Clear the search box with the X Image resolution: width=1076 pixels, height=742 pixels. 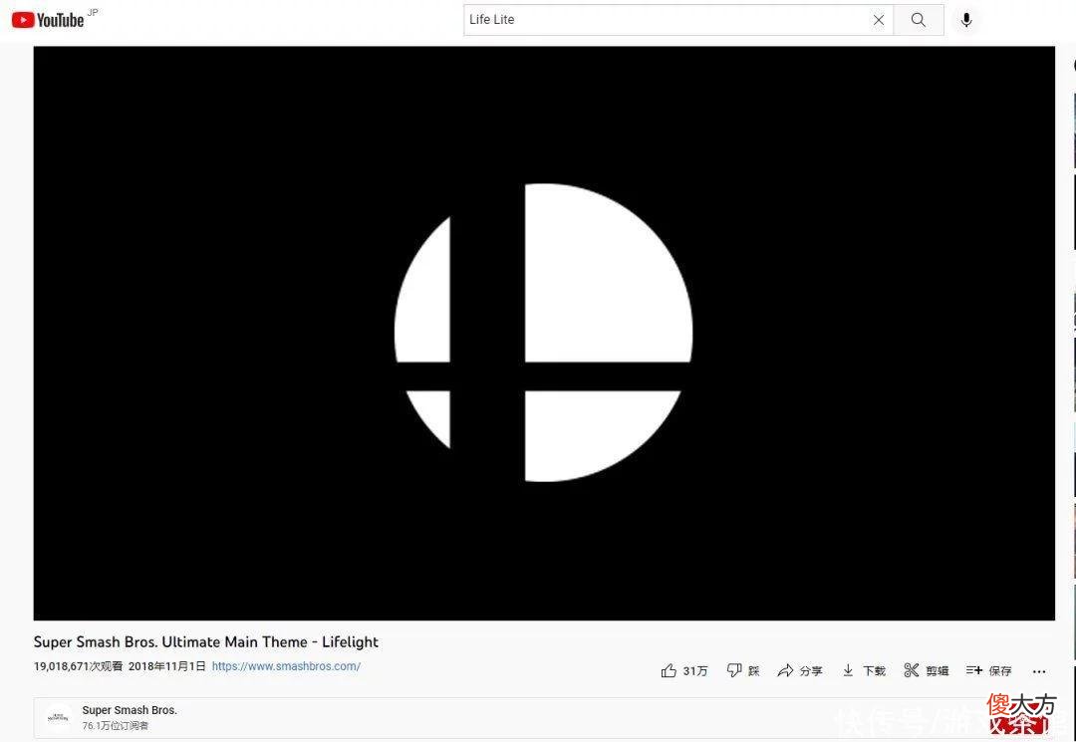click(x=879, y=20)
